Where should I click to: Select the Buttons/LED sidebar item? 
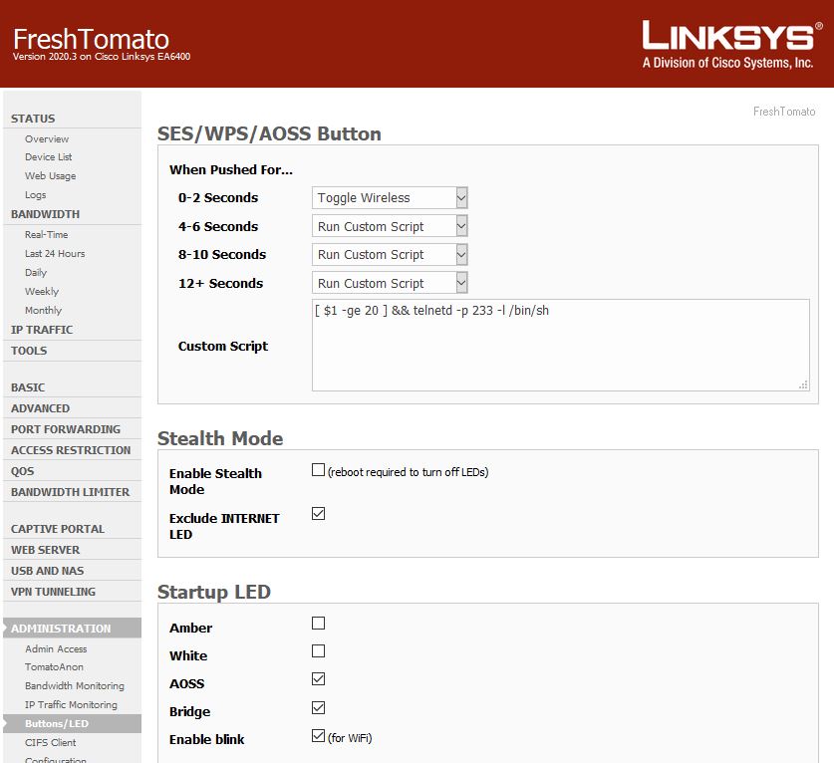[x=73, y=723]
